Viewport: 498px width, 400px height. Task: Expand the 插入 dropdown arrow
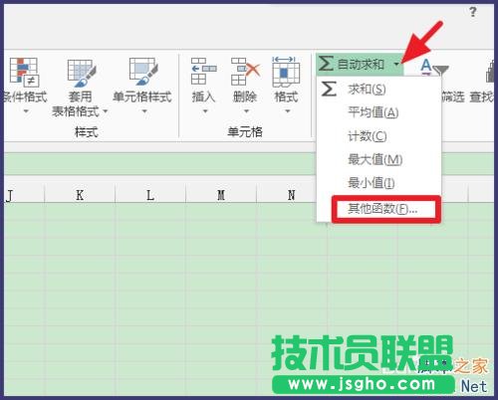coord(205,111)
